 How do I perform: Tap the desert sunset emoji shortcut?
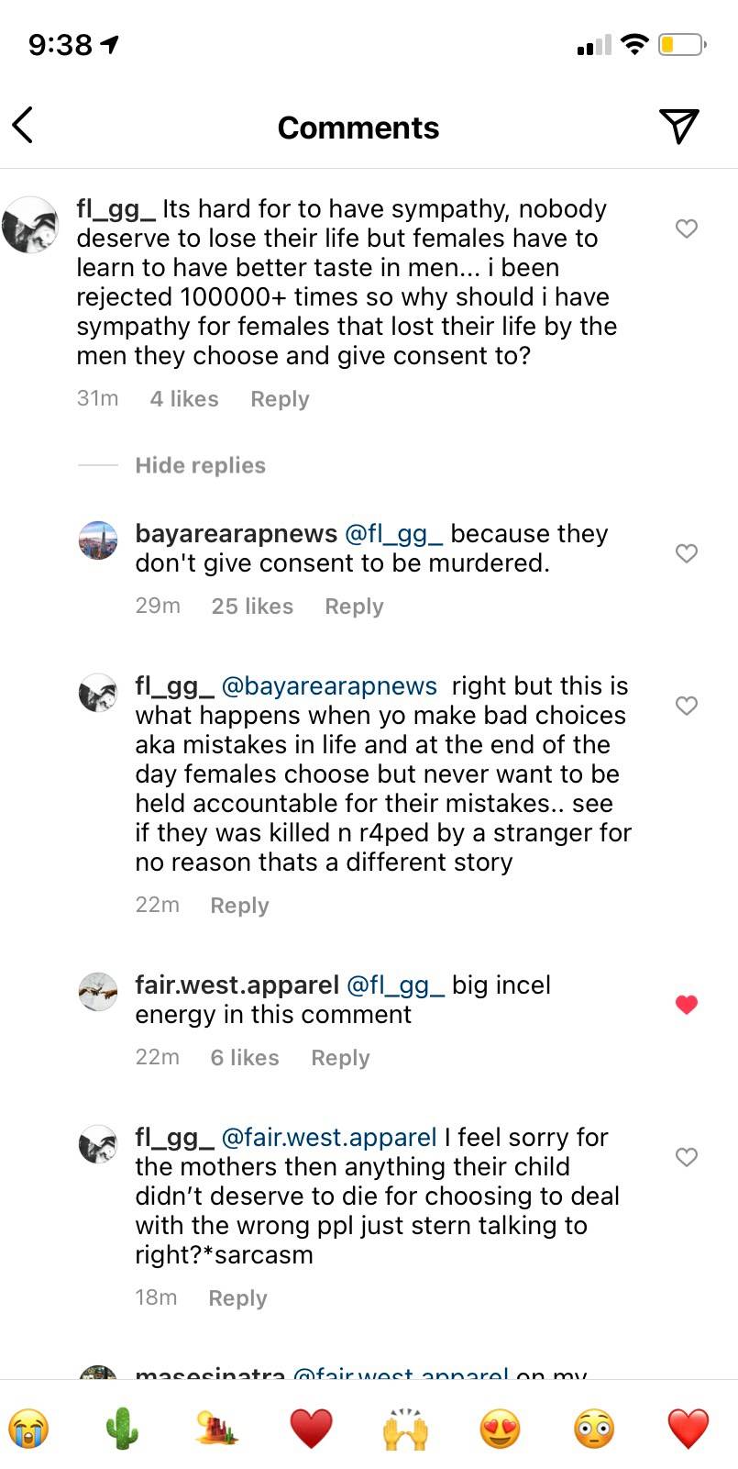[x=216, y=1427]
